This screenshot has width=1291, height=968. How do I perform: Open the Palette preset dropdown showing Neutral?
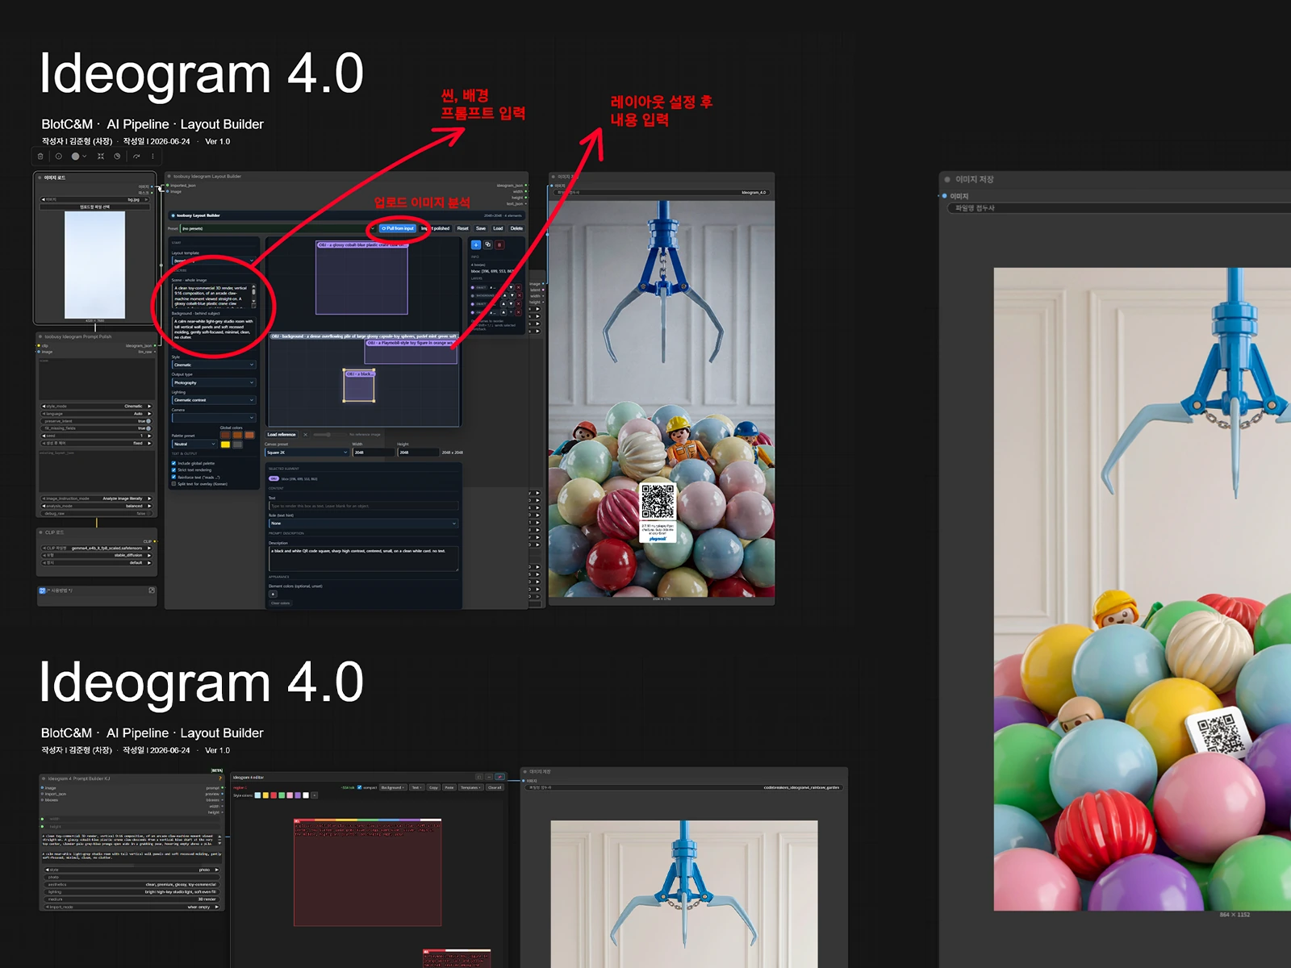click(x=194, y=444)
